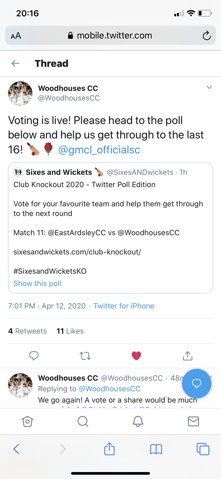221x479 pixels.
Task: Open notifications bell tab
Action: 138,422
